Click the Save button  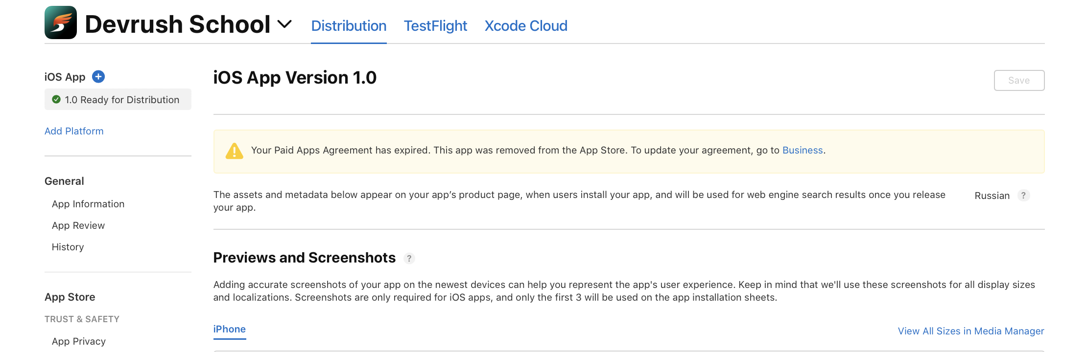1019,80
